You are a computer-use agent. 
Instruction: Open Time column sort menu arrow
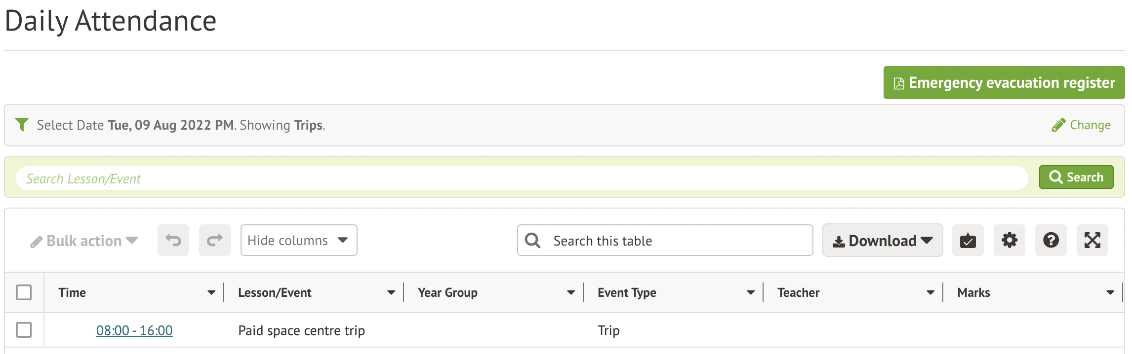[211, 293]
